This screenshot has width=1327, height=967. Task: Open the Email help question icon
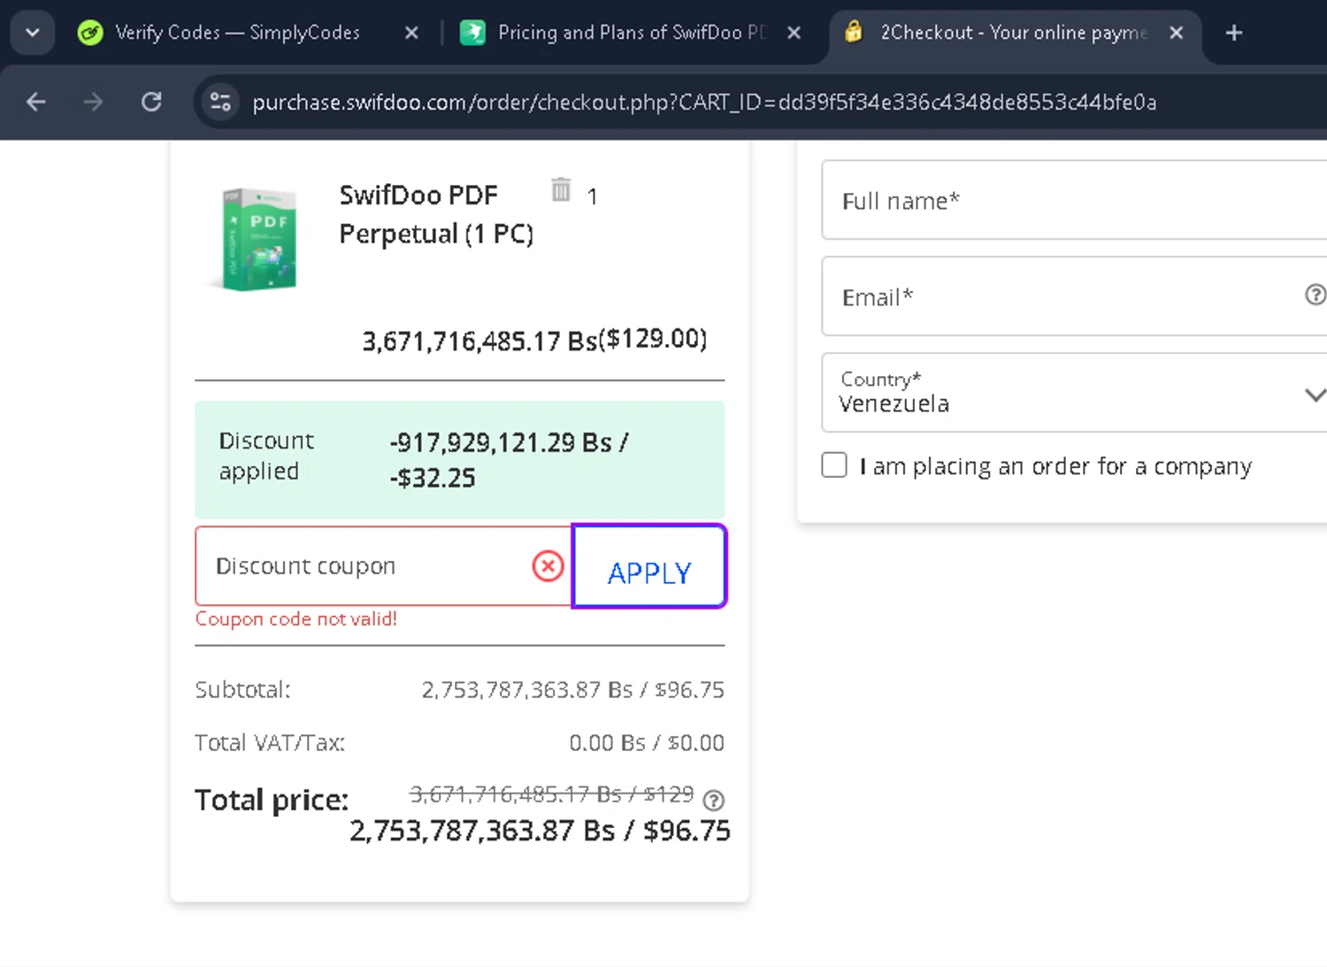tap(1315, 295)
